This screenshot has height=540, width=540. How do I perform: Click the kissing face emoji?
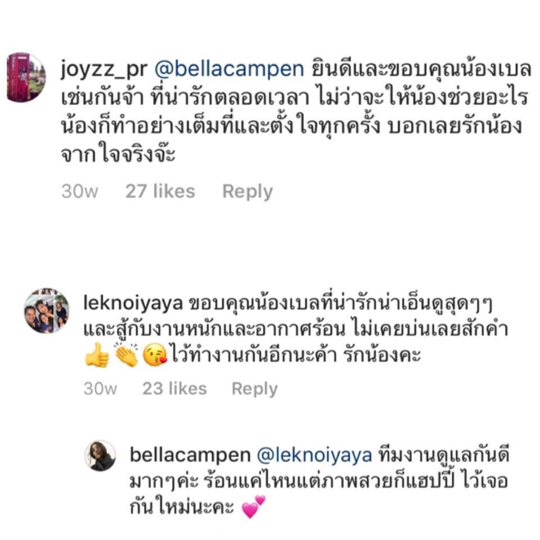155,355
